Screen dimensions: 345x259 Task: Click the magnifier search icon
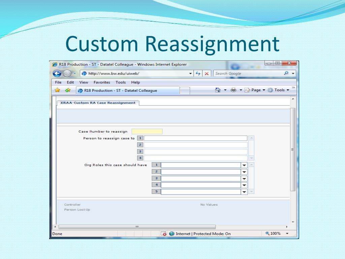[286, 73]
